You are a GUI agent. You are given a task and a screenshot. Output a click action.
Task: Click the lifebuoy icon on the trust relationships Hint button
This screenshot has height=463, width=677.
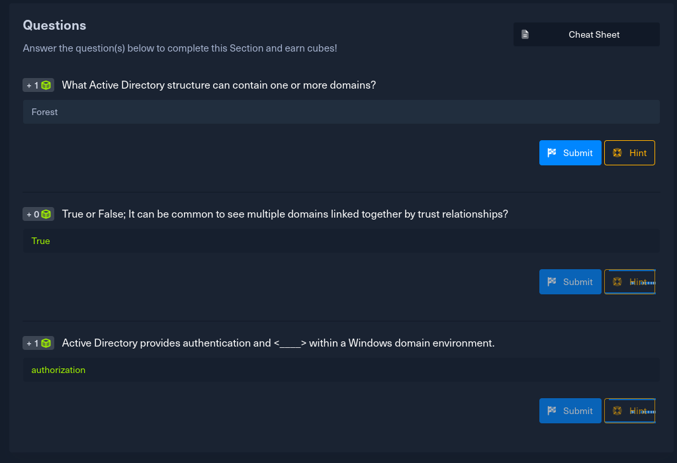click(617, 282)
